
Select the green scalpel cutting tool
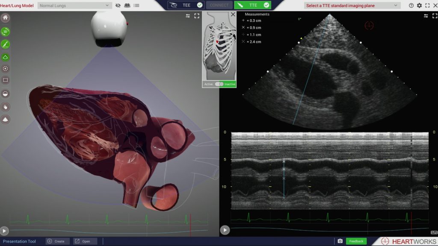[x=6, y=44]
